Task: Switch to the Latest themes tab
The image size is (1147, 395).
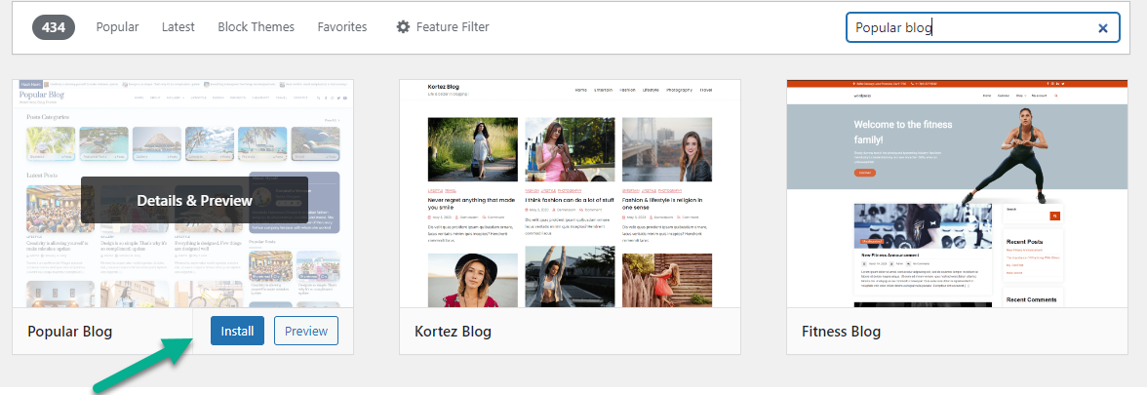Action: click(x=178, y=27)
